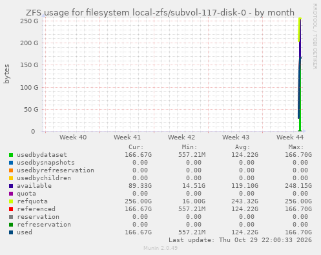
Task: Click the 'used' legend label
Action: pyautogui.click(x=25, y=232)
